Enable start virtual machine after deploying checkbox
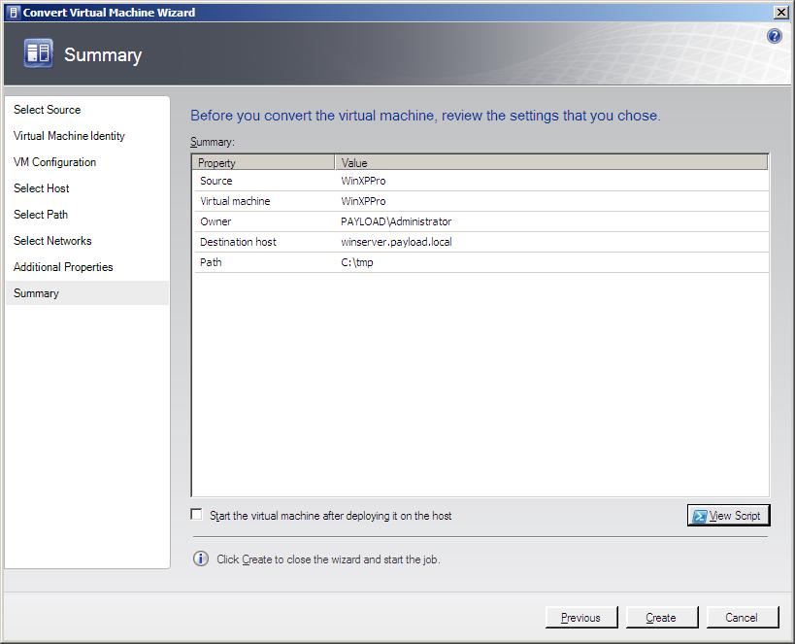Image resolution: width=795 pixels, height=644 pixels. [x=197, y=515]
